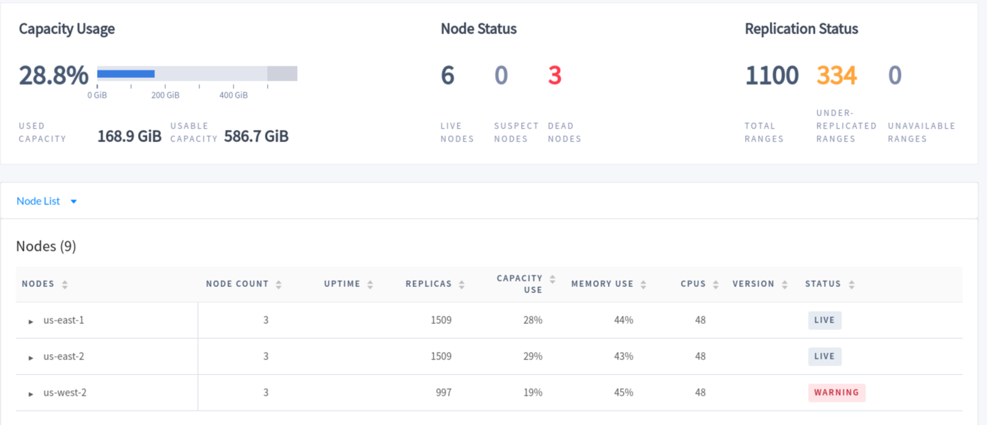Sort by Node Count column
The width and height of the screenshot is (987, 425).
click(279, 284)
